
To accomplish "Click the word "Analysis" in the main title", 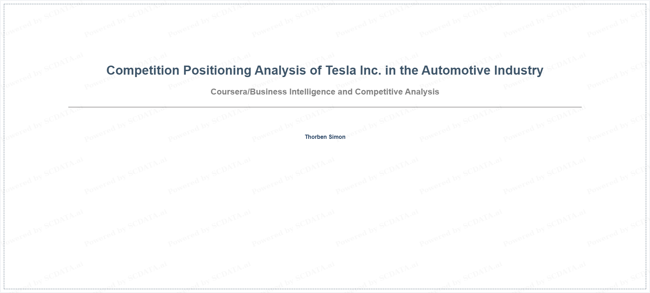I will 280,71.
